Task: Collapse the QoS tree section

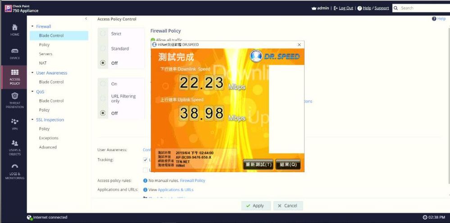Action: click(x=32, y=91)
